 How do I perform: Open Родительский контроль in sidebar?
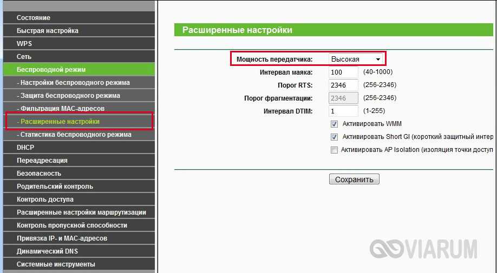click(x=79, y=187)
